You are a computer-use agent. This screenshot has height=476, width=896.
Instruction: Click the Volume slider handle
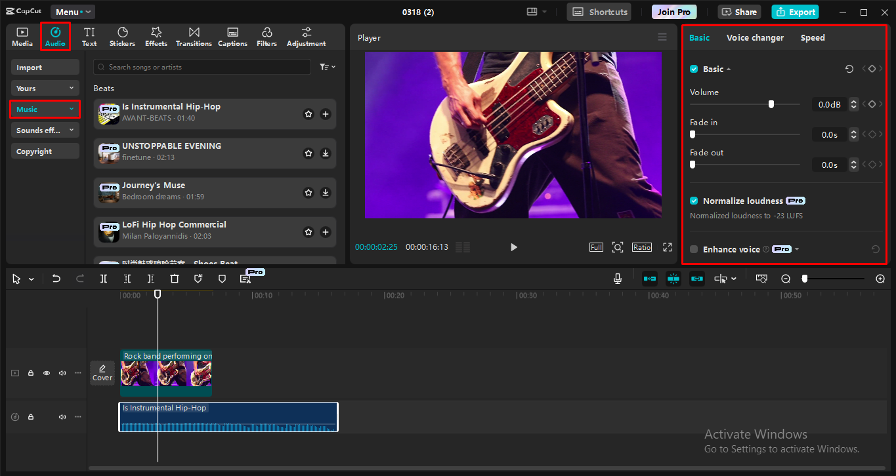771,104
